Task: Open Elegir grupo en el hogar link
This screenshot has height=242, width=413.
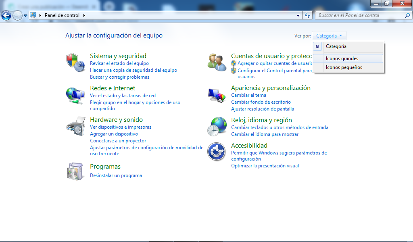Action: 135,105
